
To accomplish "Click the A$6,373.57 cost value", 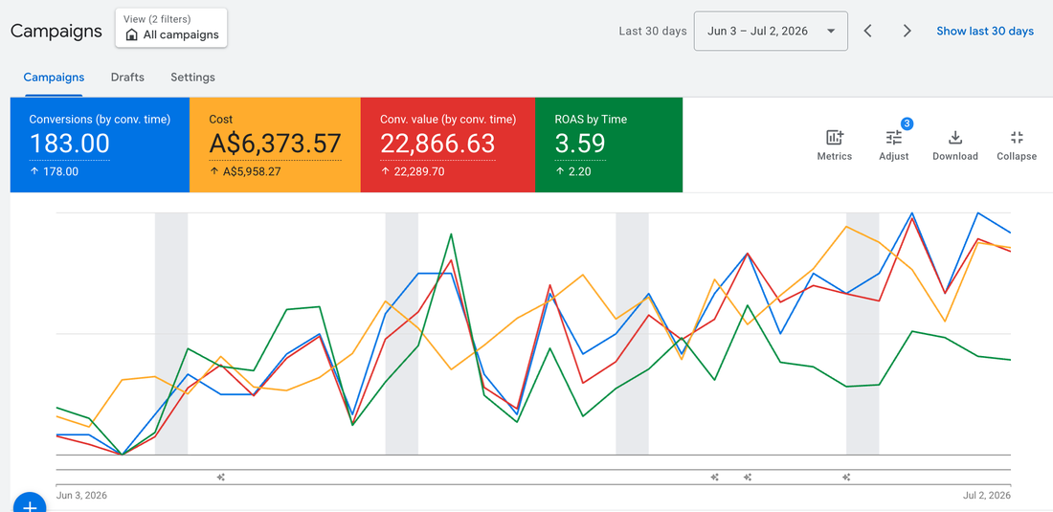I will tap(276, 144).
